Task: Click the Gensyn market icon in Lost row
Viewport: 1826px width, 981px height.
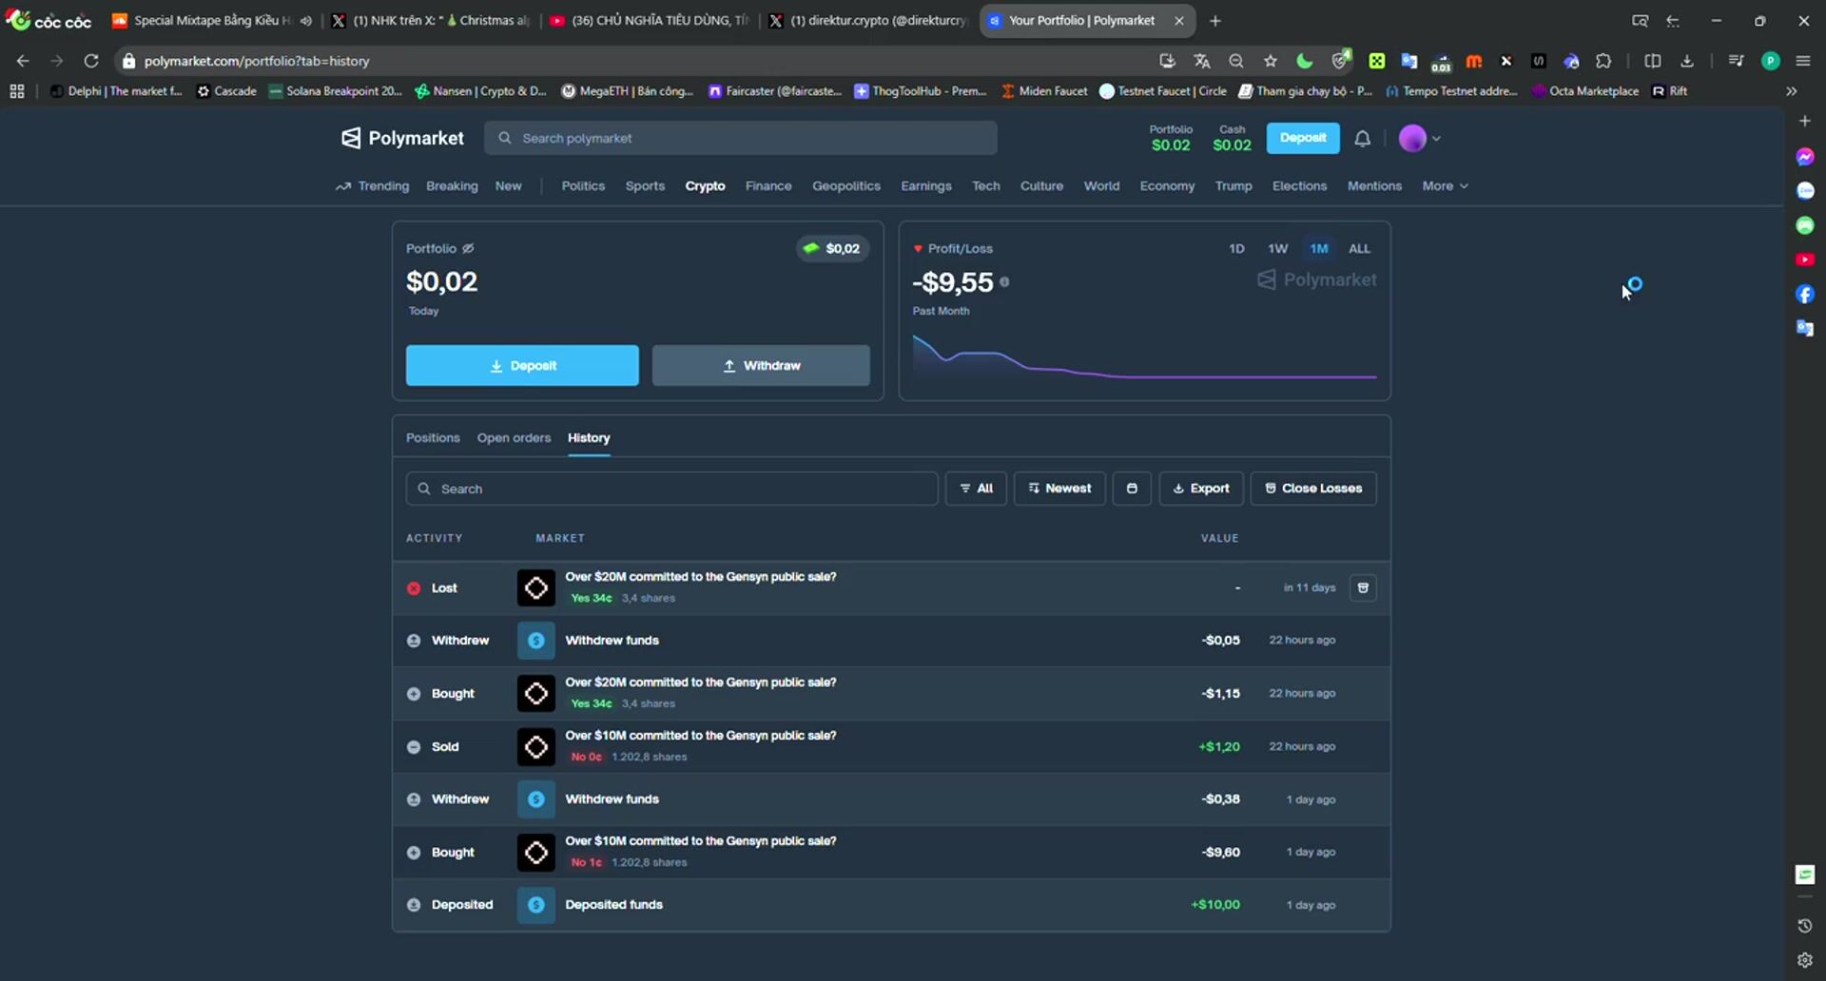Action: 536,587
